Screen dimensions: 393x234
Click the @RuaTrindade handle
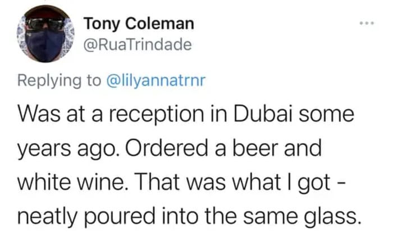click(x=137, y=45)
